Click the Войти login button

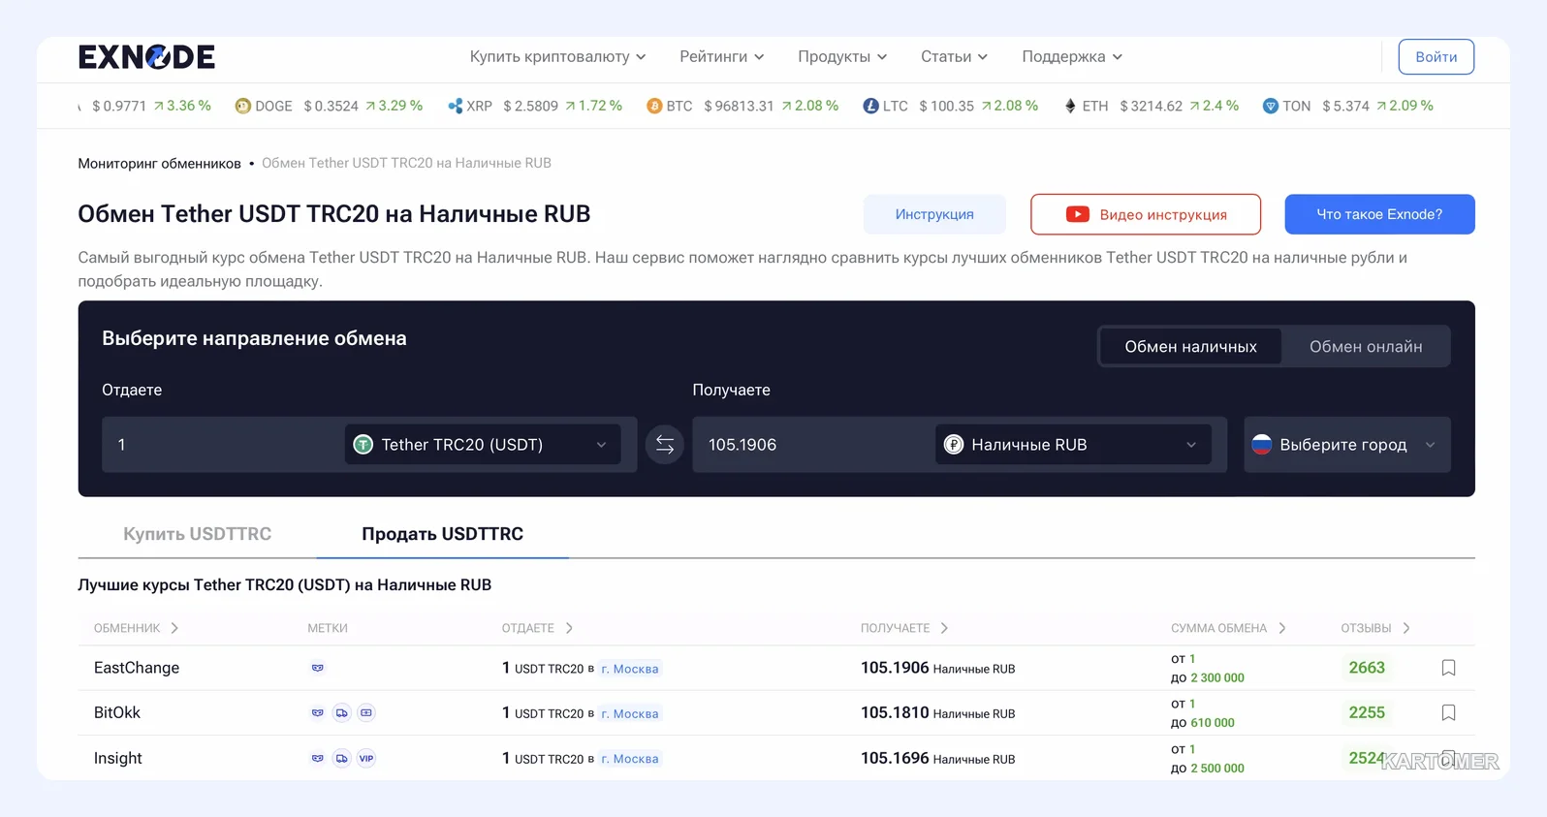(x=1436, y=57)
